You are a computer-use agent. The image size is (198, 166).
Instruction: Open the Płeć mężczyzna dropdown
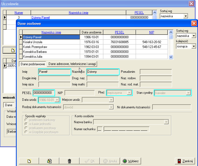point(129,93)
